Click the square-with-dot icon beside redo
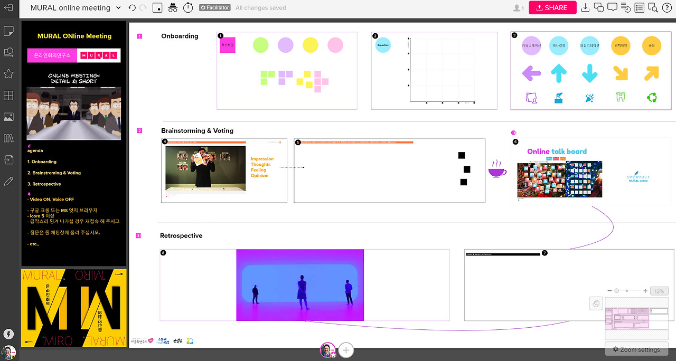 coord(157,8)
